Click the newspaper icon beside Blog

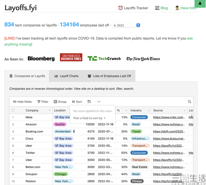click(x=157, y=8)
